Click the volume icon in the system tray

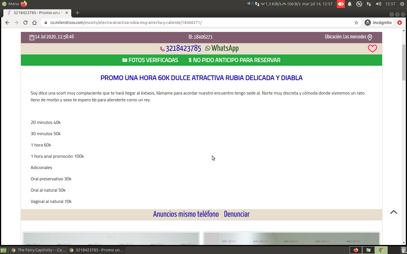(x=378, y=4)
